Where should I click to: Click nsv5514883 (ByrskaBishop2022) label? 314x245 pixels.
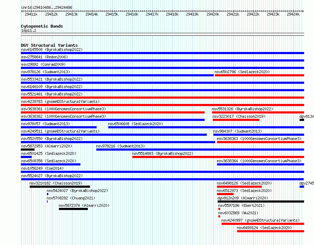(163, 153)
